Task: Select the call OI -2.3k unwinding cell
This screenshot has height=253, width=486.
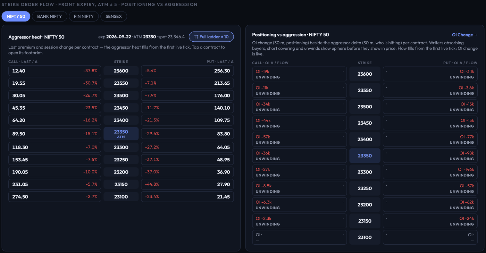Action: click(x=300, y=221)
